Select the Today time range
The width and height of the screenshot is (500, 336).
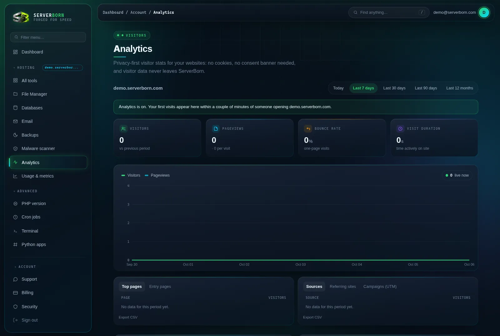tap(338, 88)
